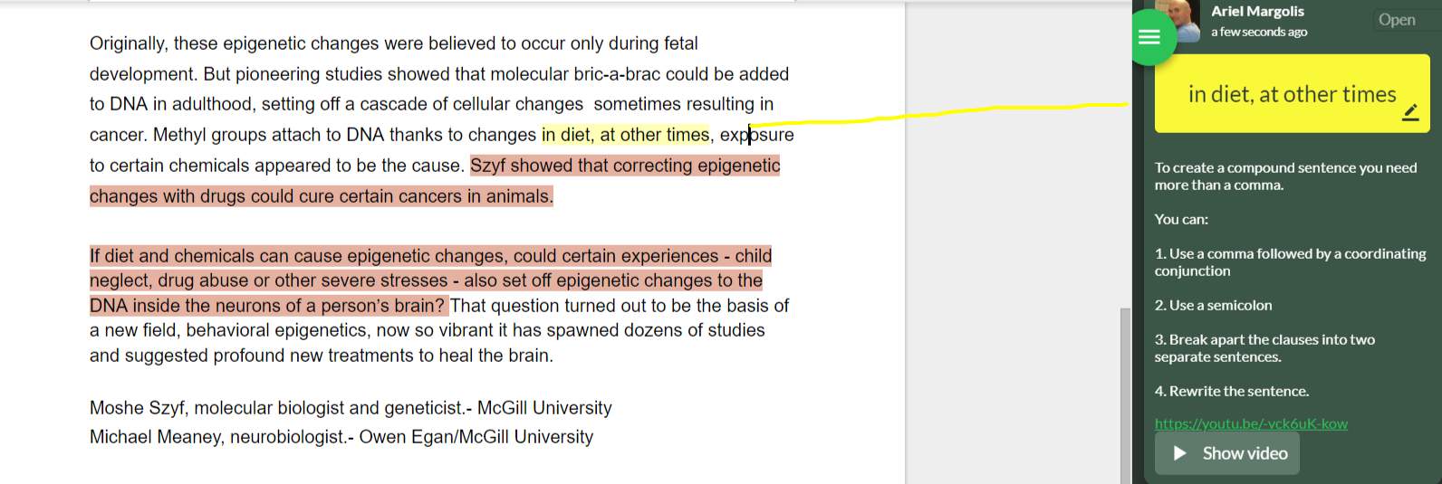Place cursor in the "Michael Meaney, neurobiologist" line

341,437
